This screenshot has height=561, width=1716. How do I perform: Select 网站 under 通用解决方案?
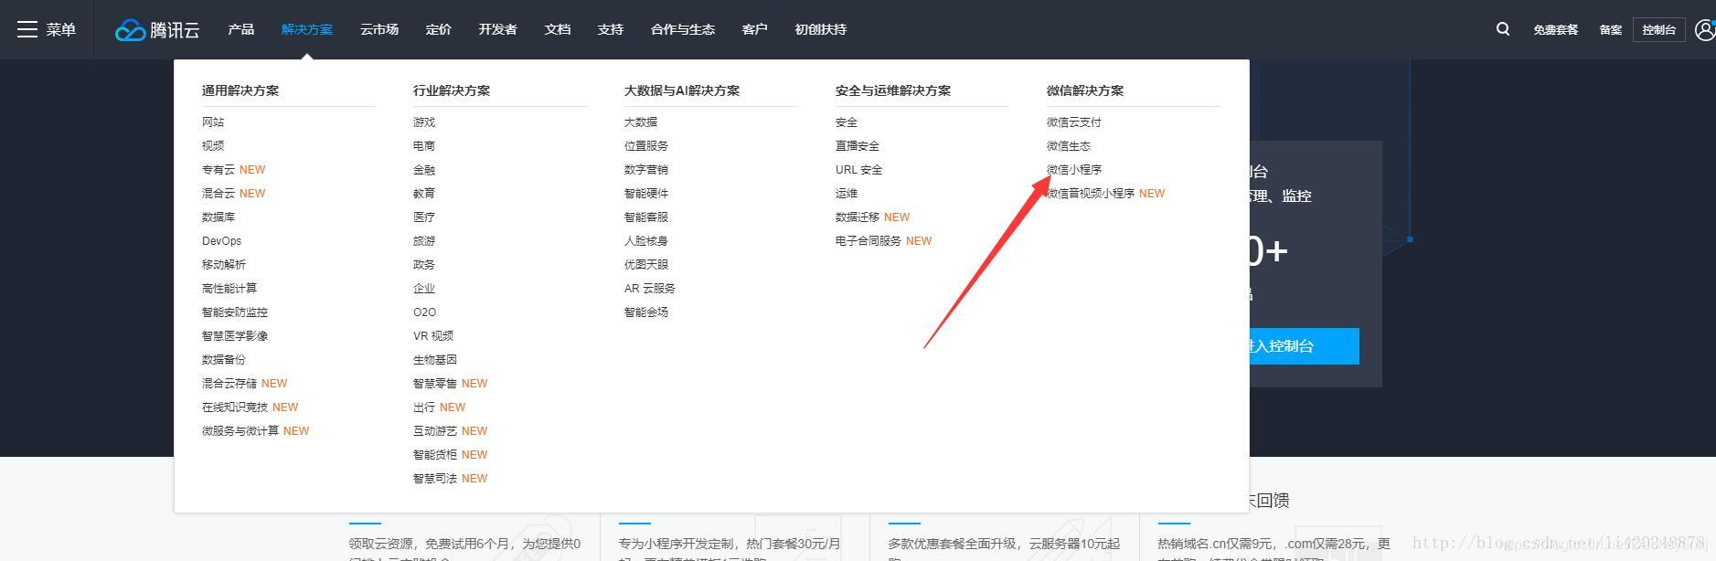pos(213,122)
